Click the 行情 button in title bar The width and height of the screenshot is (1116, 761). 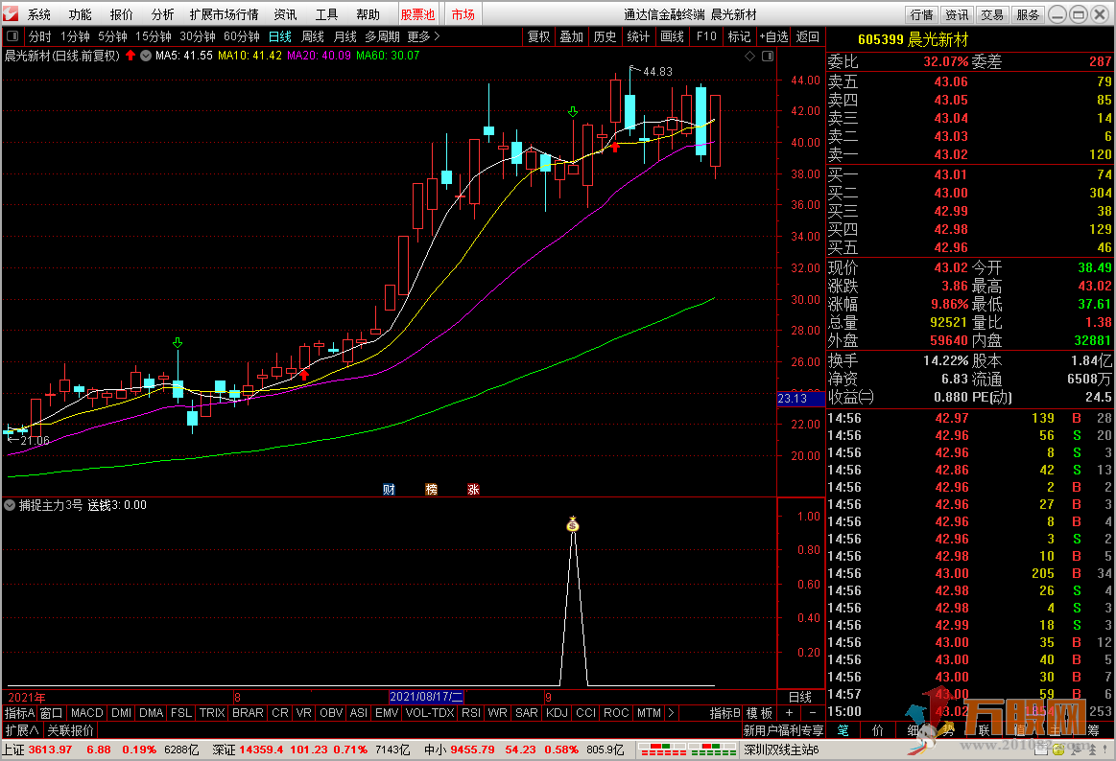(x=922, y=14)
